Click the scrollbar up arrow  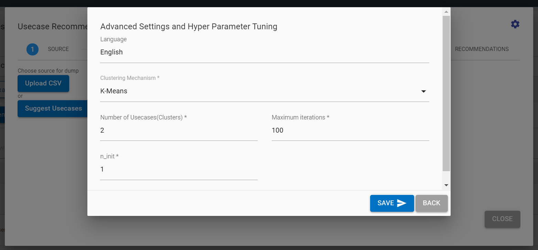[446, 12]
